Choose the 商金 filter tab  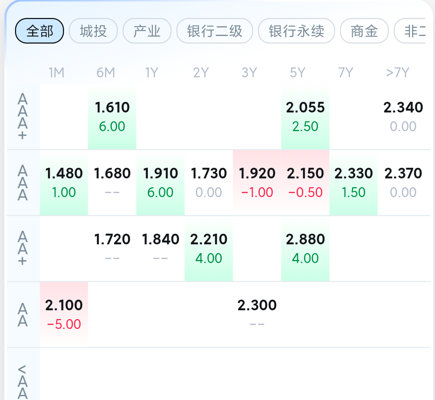(364, 31)
